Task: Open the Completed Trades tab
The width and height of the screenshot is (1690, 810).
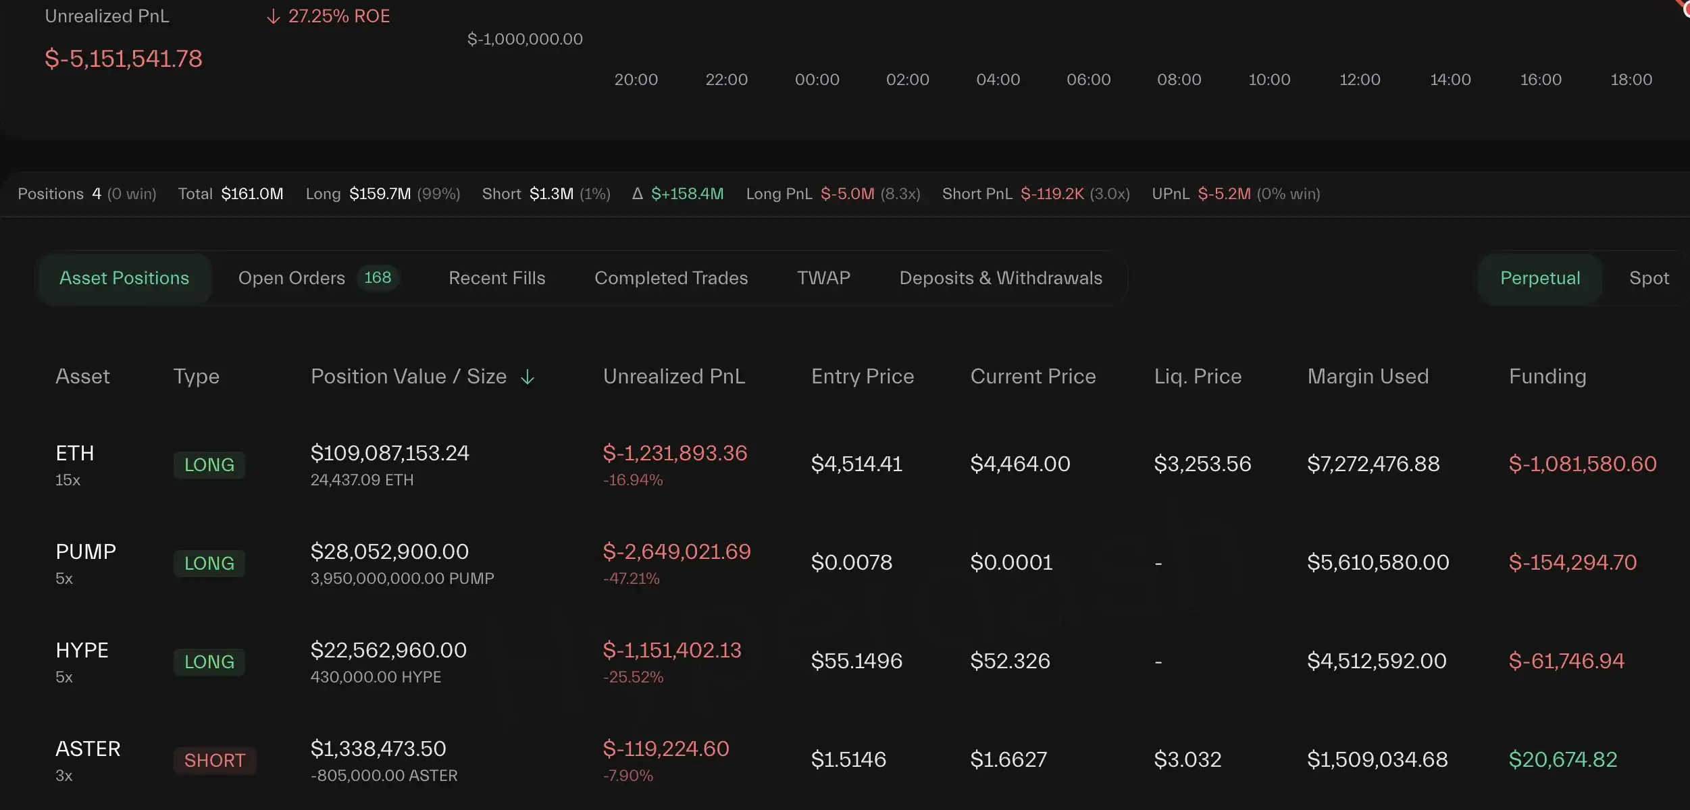Action: tap(671, 279)
